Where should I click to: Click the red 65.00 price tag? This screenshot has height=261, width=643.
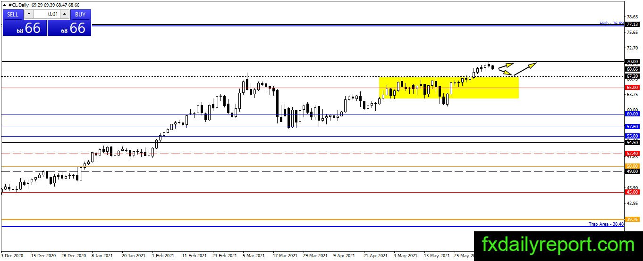[632, 88]
